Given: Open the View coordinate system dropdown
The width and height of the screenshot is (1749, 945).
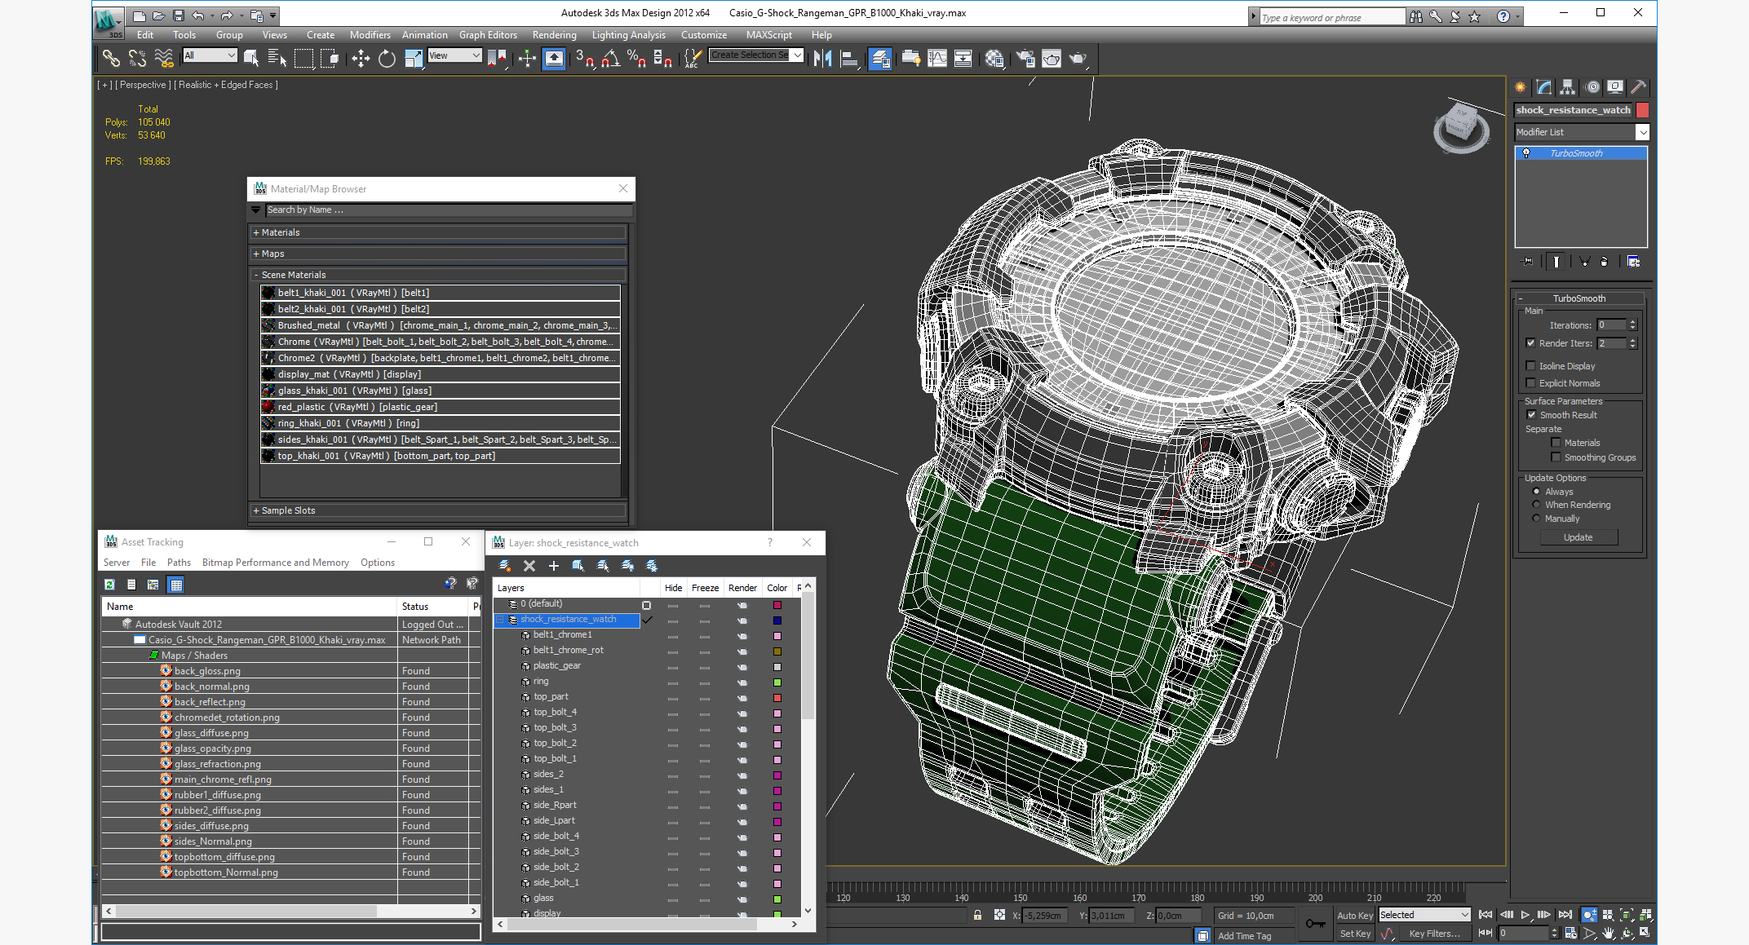Looking at the screenshot, I should [x=454, y=55].
